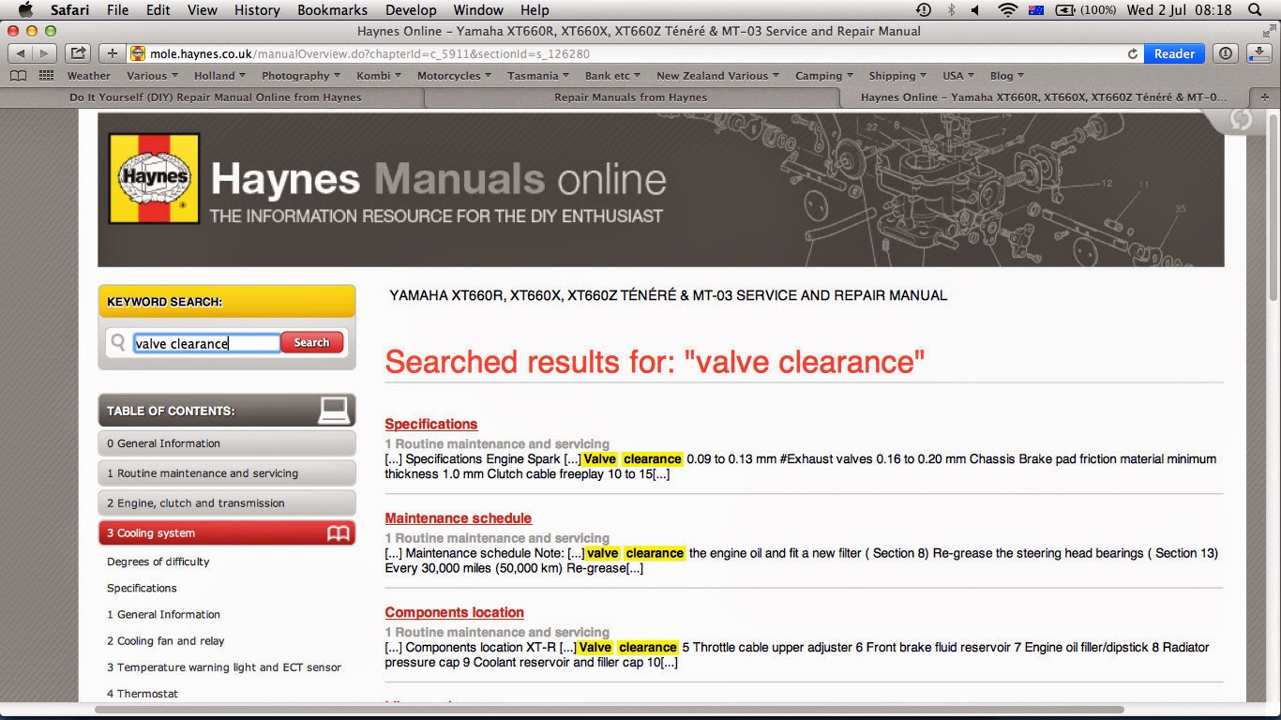Open the Downloads button in toolbar
1281x720 pixels.
click(x=1258, y=53)
